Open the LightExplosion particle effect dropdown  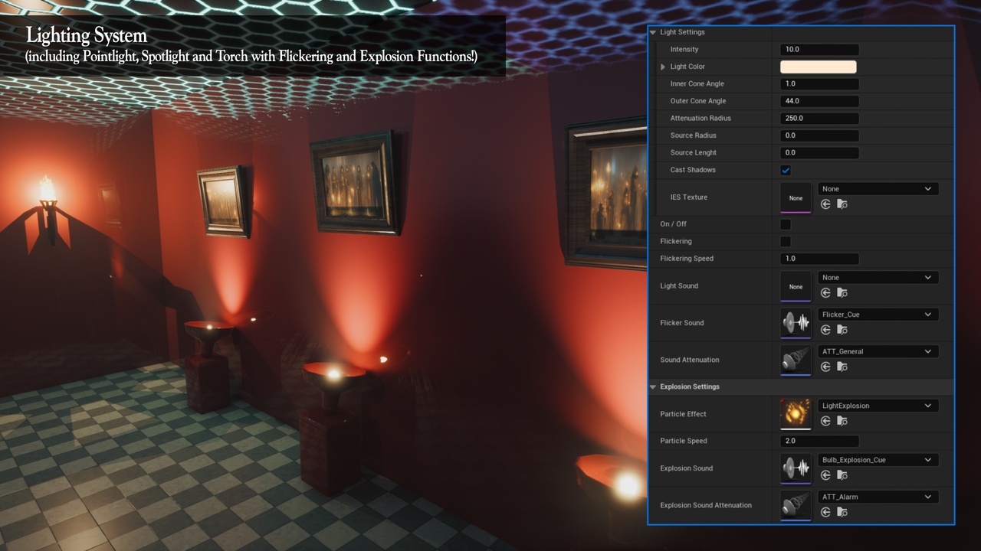point(878,406)
